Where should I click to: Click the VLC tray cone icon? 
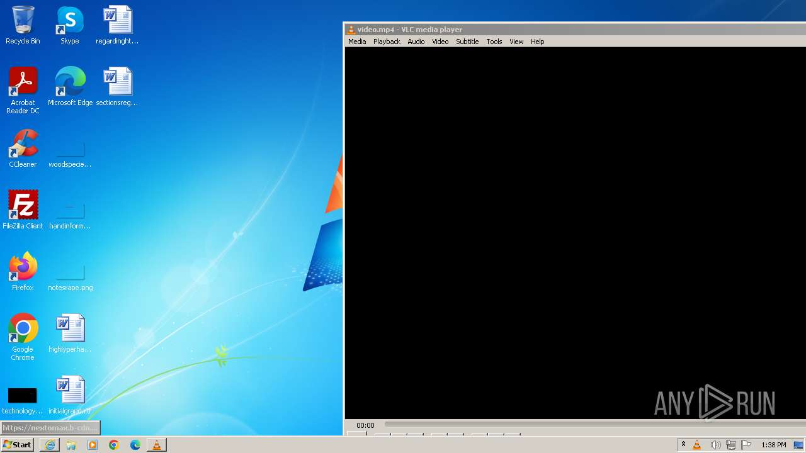coord(697,445)
